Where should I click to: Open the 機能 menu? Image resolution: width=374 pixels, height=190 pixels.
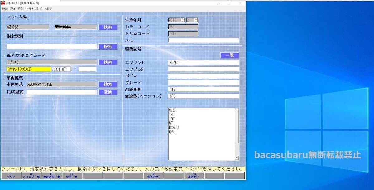coord(5,9)
